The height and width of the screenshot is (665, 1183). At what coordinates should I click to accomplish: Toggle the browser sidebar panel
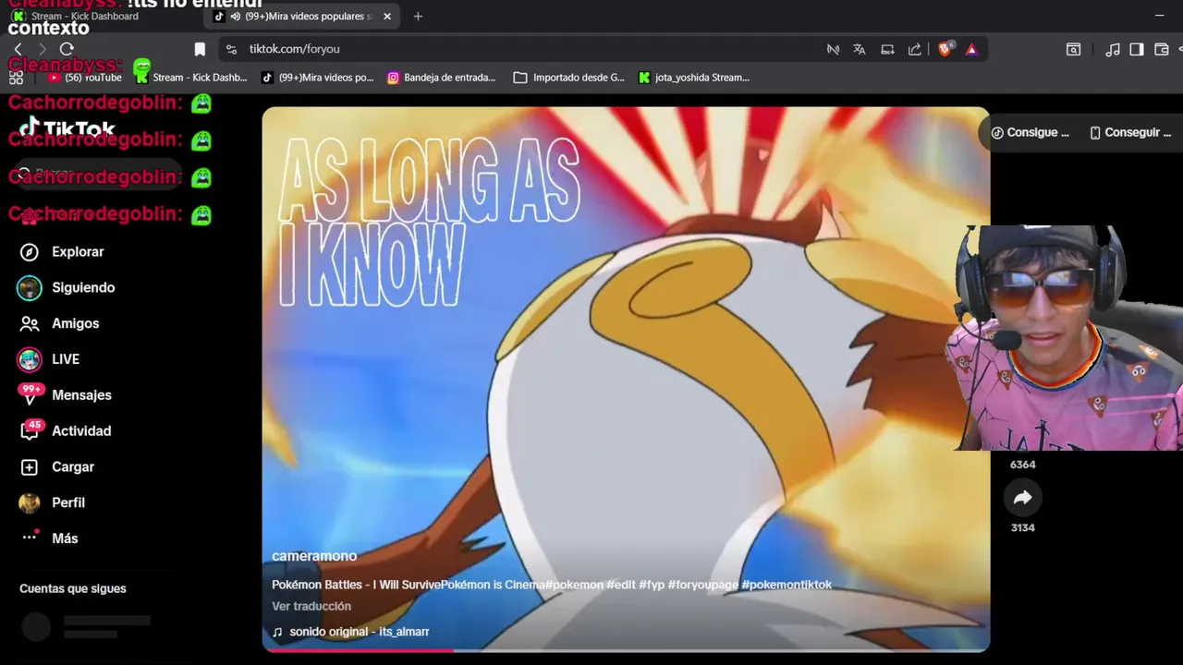coord(1137,49)
